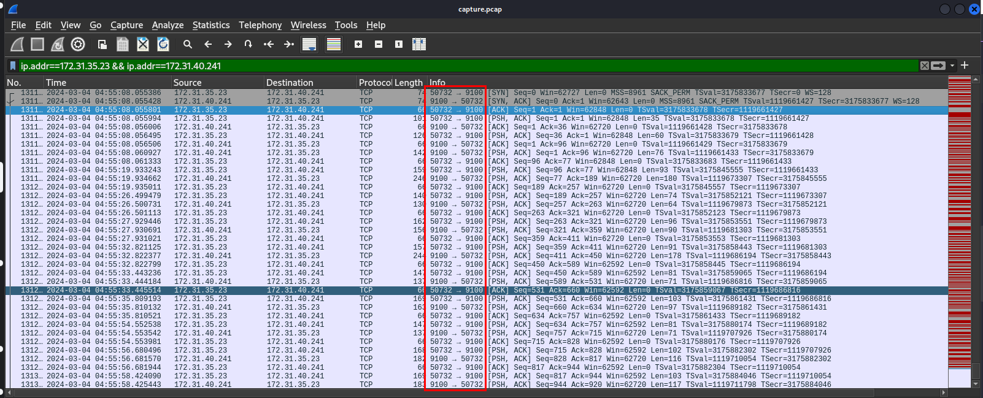The image size is (983, 398).
Task: Click resize columns to content icon
Action: point(419,44)
